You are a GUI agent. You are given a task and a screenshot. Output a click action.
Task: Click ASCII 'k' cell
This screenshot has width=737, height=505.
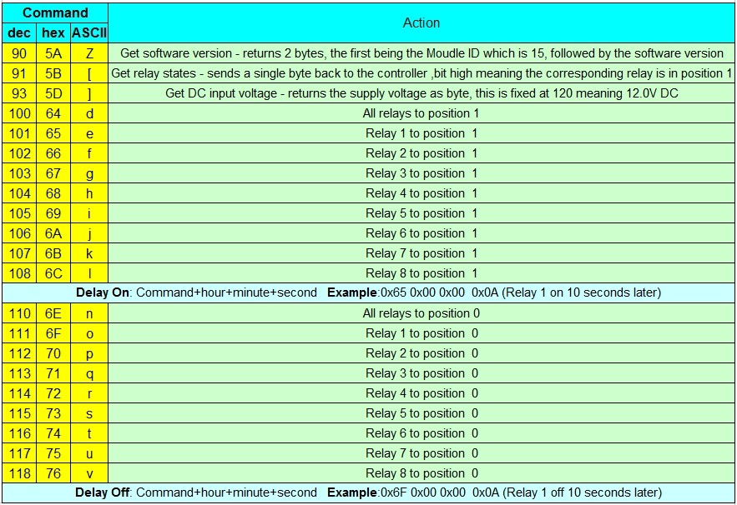coord(89,253)
